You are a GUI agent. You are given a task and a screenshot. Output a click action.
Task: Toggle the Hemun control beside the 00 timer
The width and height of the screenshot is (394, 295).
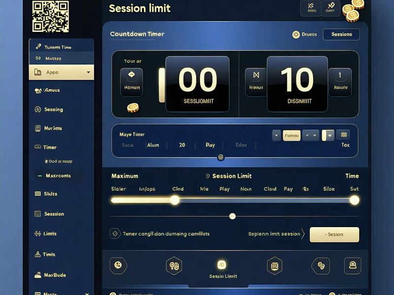[131, 82]
